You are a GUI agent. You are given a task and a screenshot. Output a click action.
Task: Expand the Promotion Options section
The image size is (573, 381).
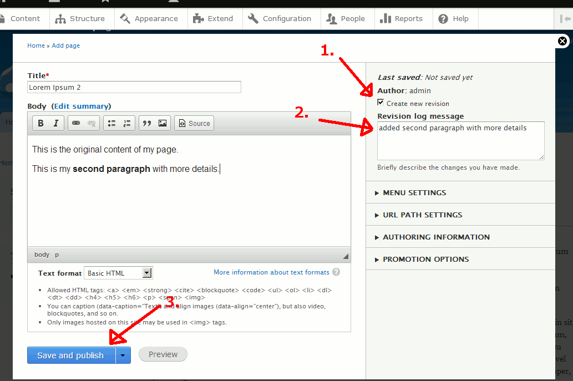pos(425,260)
